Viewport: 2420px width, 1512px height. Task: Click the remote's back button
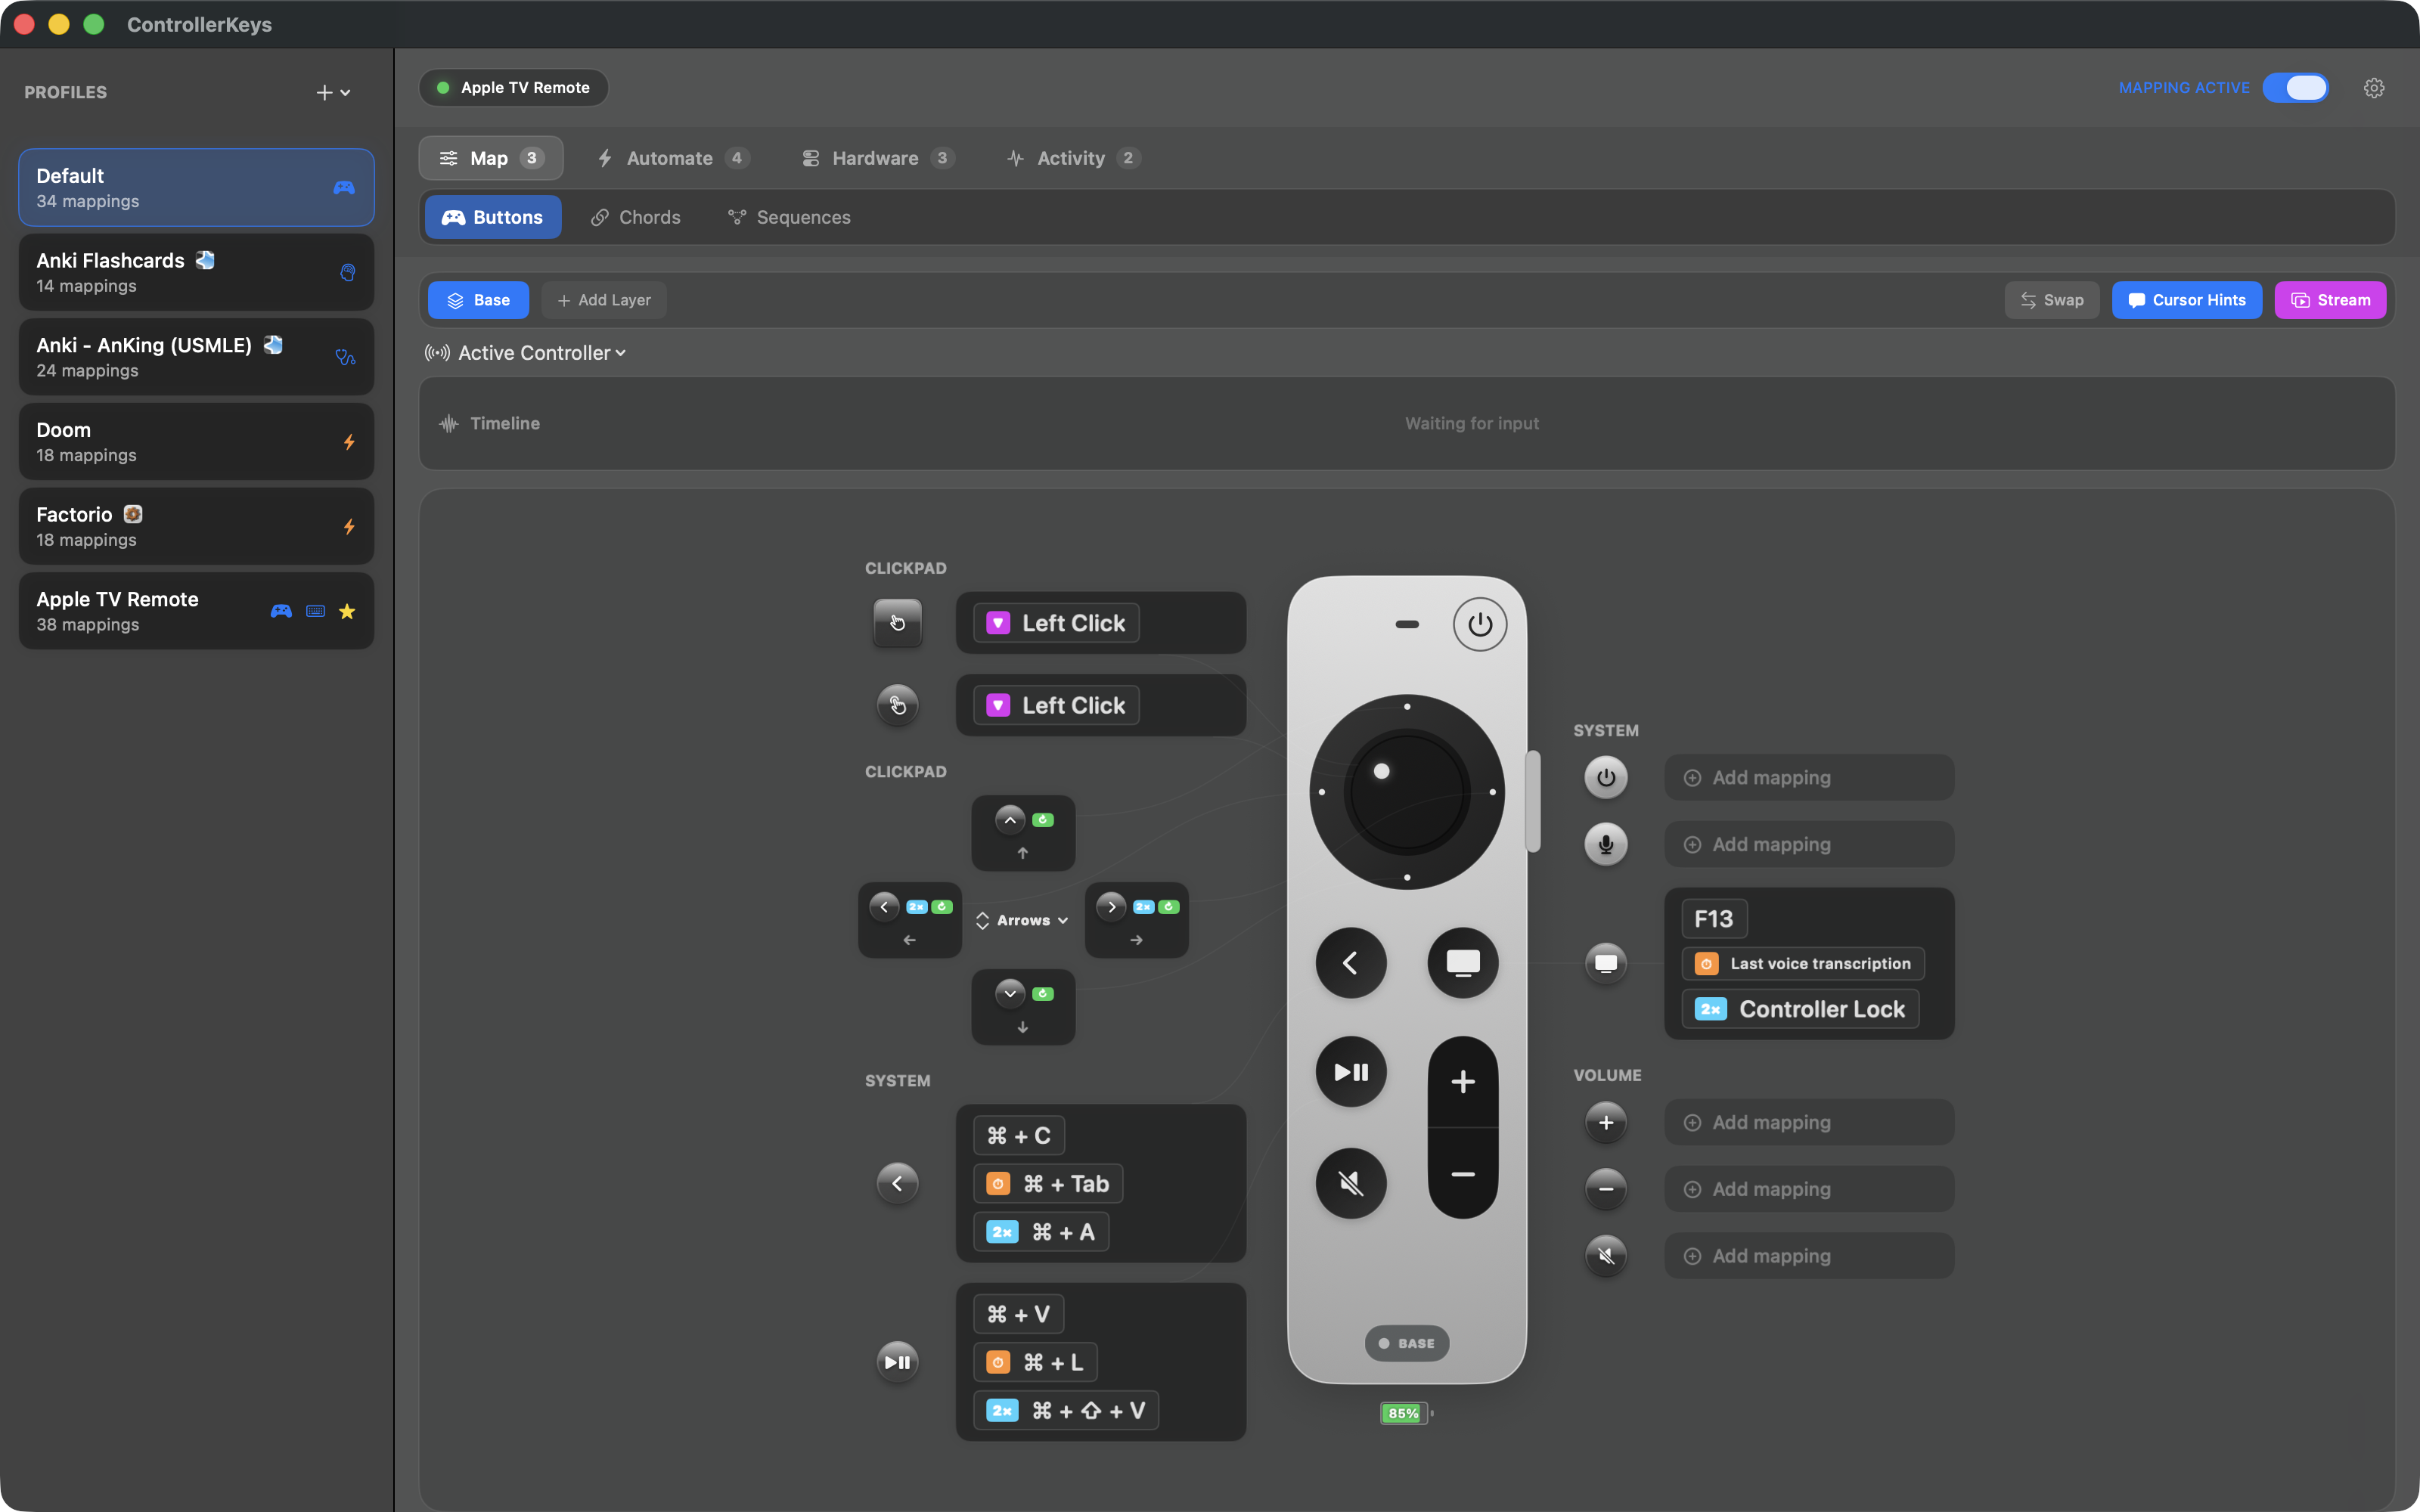pyautogui.click(x=1351, y=962)
